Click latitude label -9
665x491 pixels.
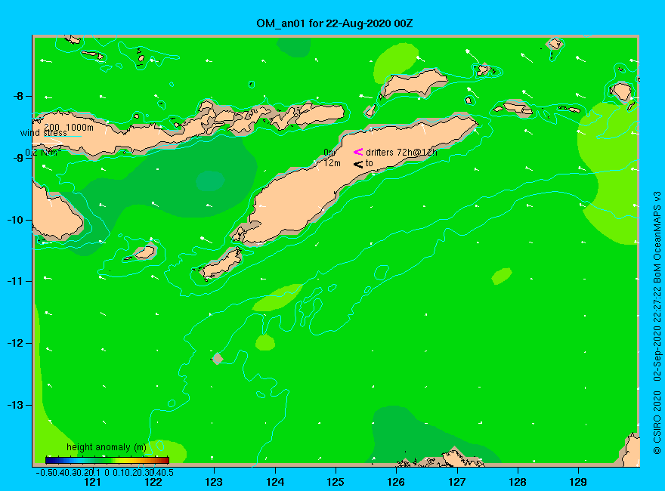(x=18, y=158)
